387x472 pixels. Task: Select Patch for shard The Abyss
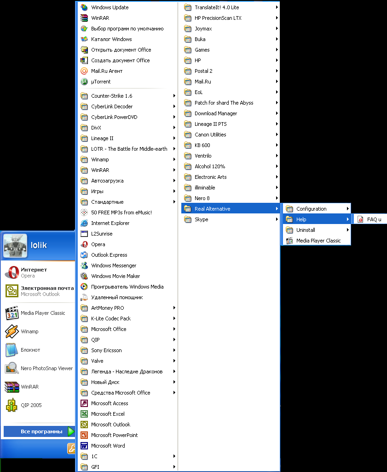tap(231, 103)
